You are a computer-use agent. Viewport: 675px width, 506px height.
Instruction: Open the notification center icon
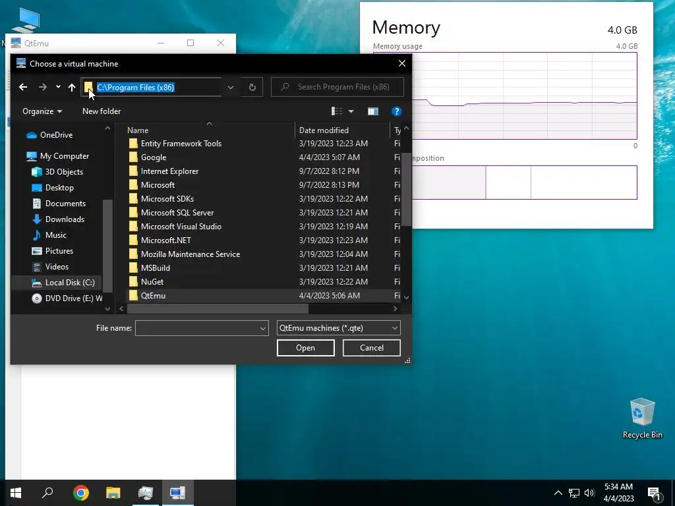pos(654,493)
